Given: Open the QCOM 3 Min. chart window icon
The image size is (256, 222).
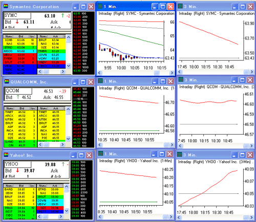Looking at the screenshot, I should click(x=181, y=79).
